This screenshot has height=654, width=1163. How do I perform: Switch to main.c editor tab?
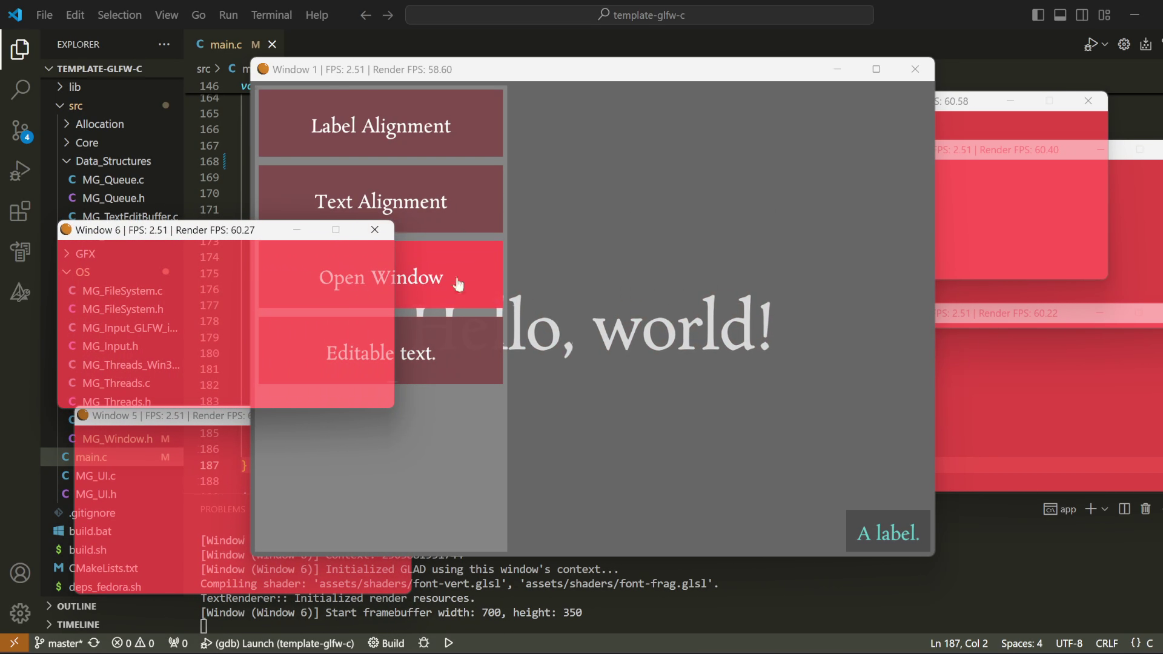[x=225, y=44]
